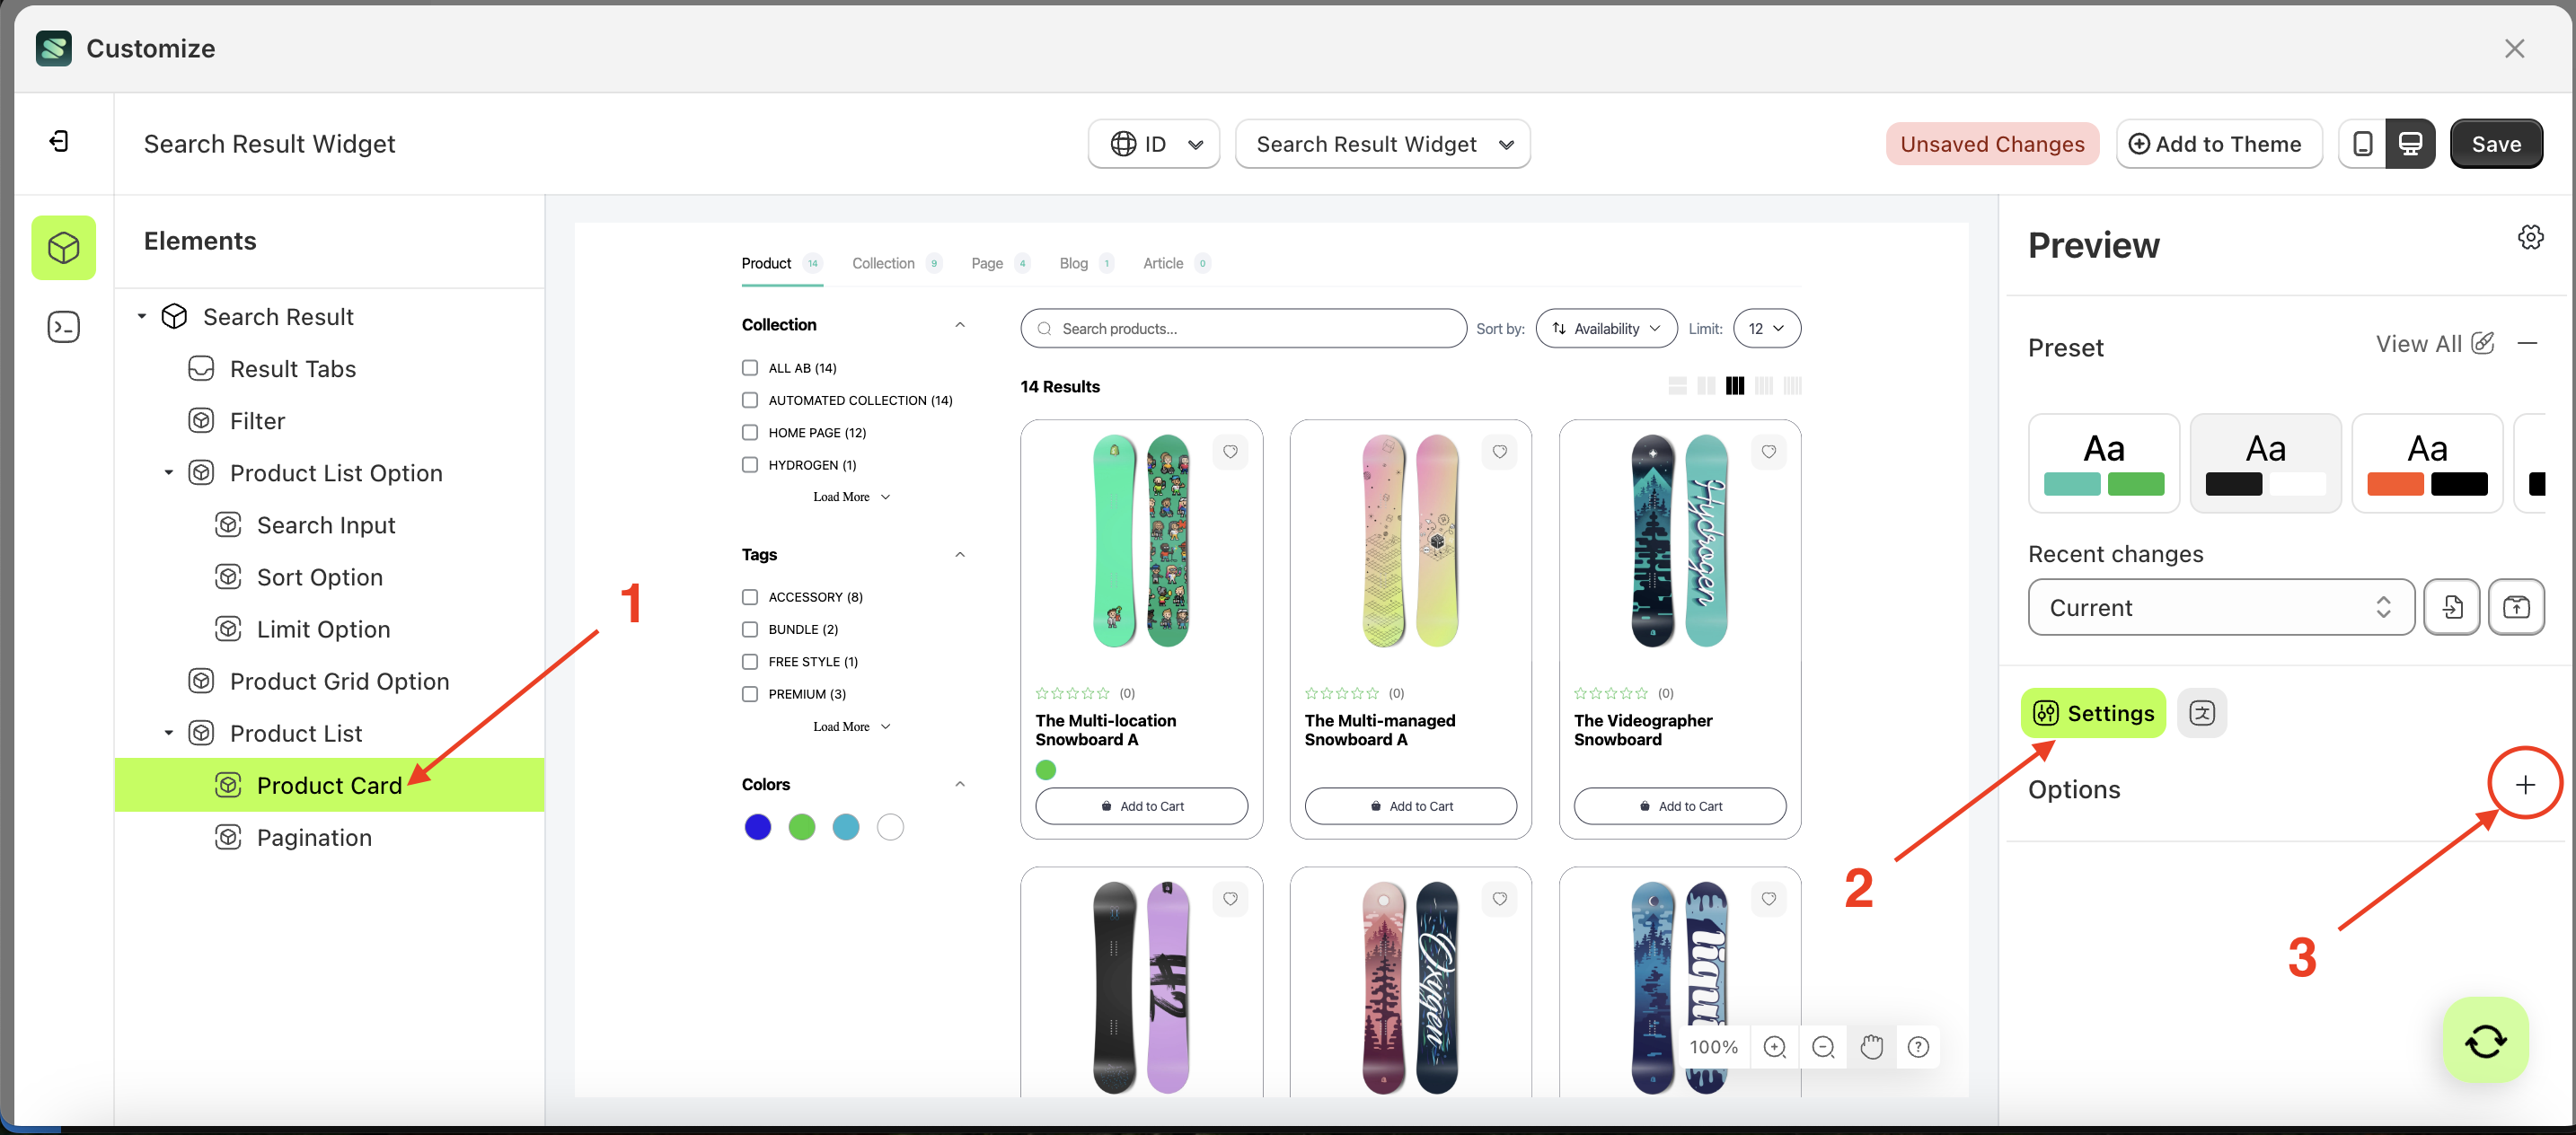
Task: Select the hand pan tool icon
Action: pyautogui.click(x=1872, y=1047)
